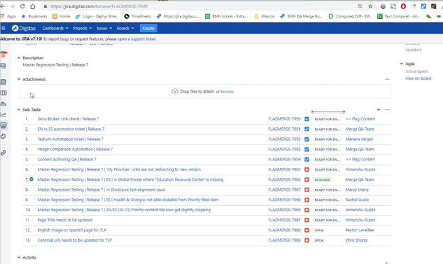Open the hamburger menu in Jira header
Screen dimensions: 443x264
(3, 28)
